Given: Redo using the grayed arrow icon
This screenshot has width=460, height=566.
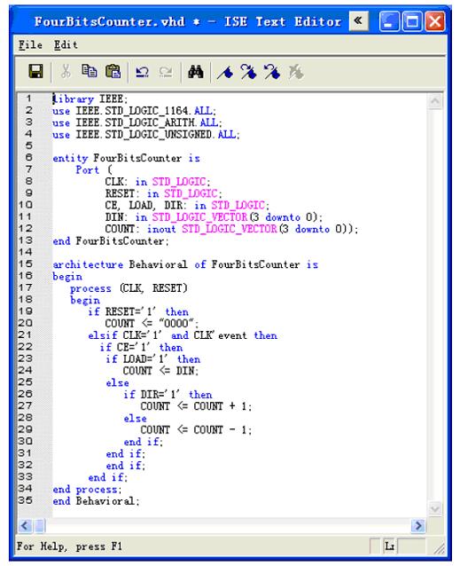Looking at the screenshot, I should point(166,72).
